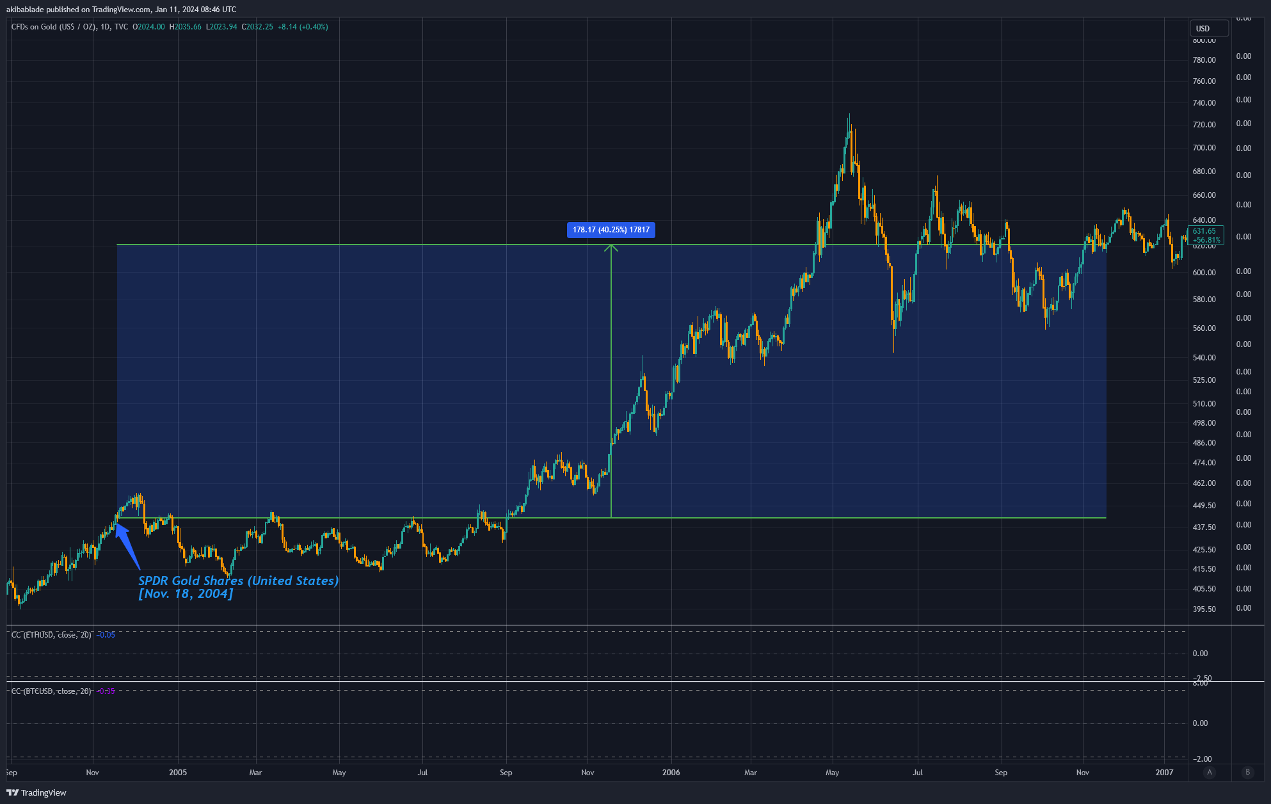
Task: Click the 700.00 price axis label
Action: pos(1204,148)
